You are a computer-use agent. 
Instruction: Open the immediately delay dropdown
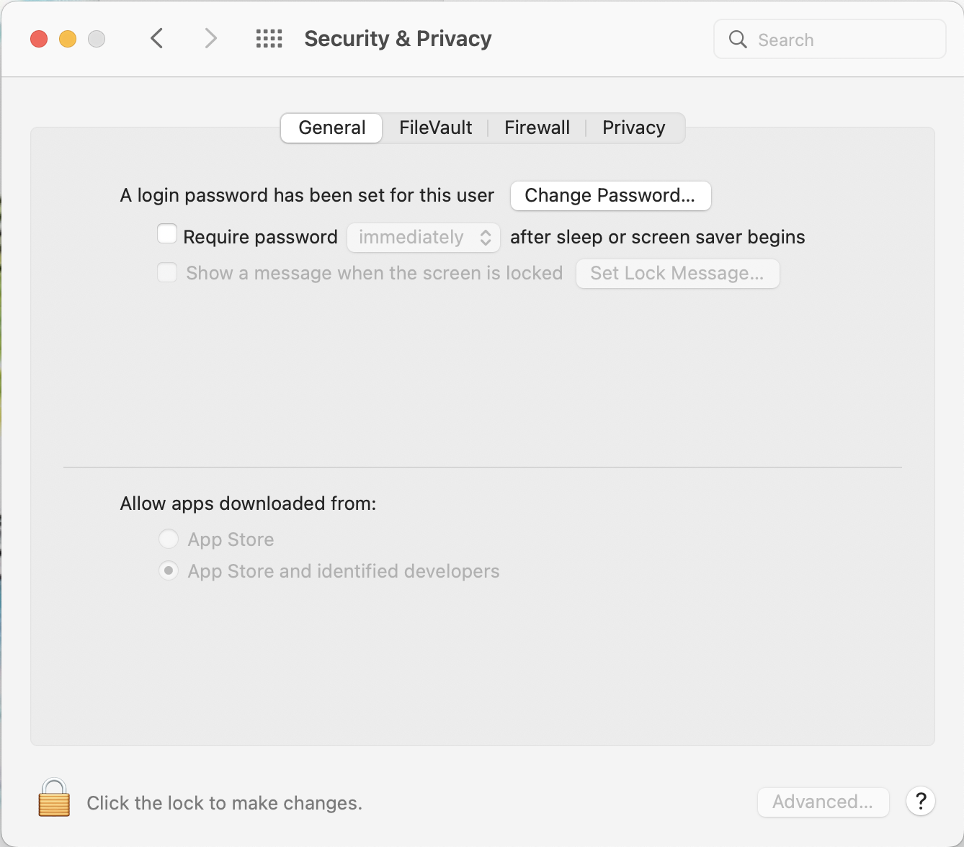(424, 238)
